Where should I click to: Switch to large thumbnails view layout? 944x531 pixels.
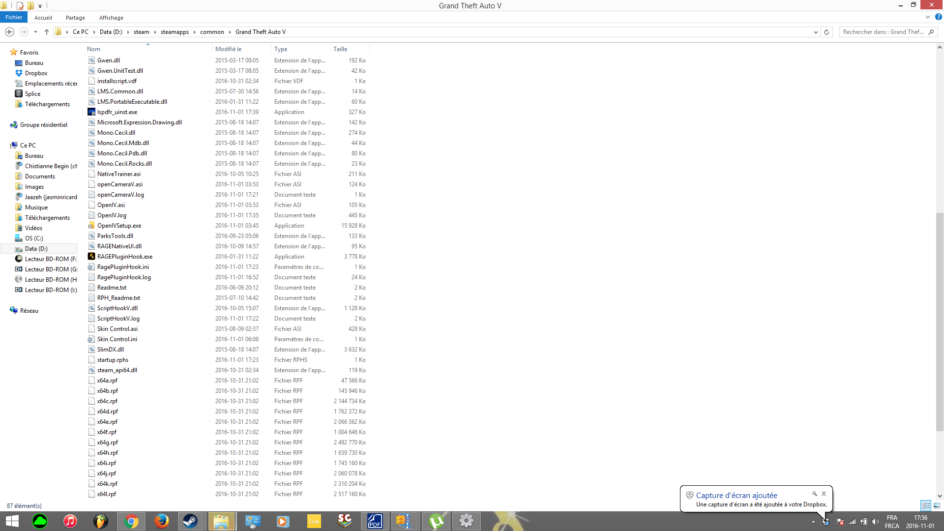937,505
